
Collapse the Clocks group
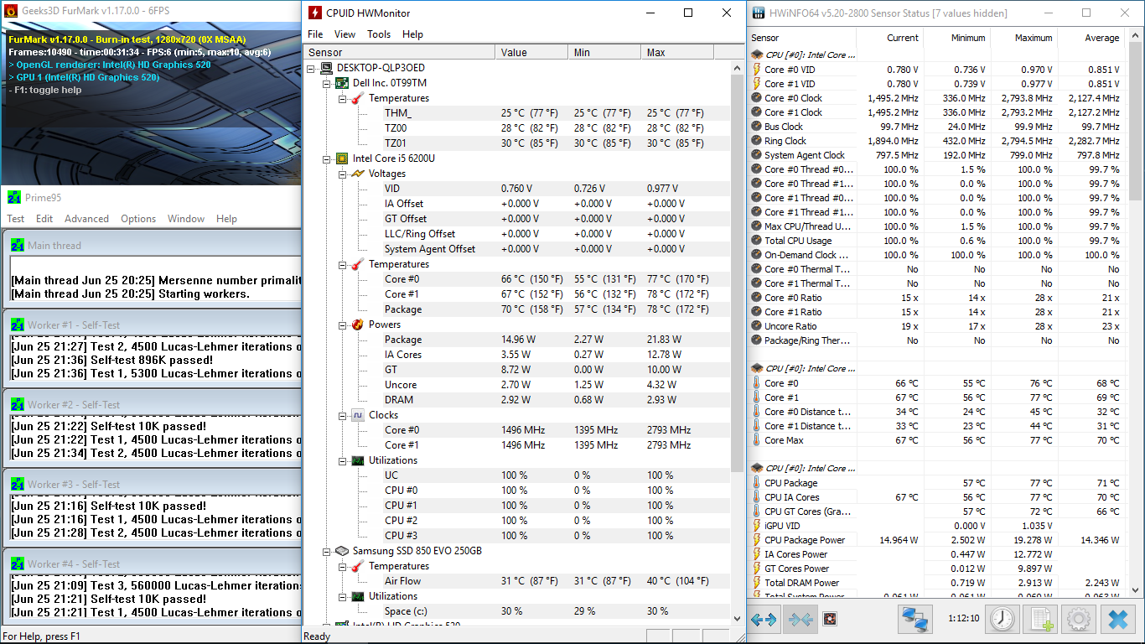click(342, 415)
